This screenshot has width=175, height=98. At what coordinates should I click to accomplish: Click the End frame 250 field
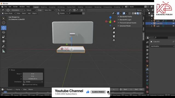139,89
